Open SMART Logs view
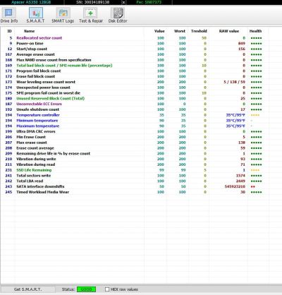Image resolution: width=282 pixels, height=295 pixels. tap(63, 16)
